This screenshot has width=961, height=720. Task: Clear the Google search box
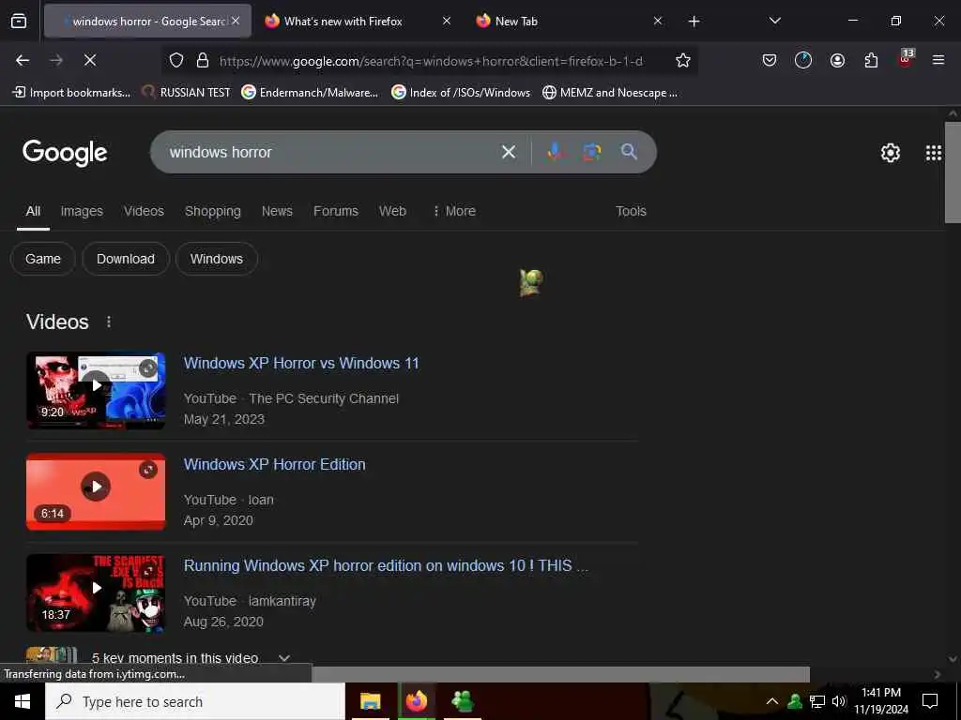tap(509, 152)
